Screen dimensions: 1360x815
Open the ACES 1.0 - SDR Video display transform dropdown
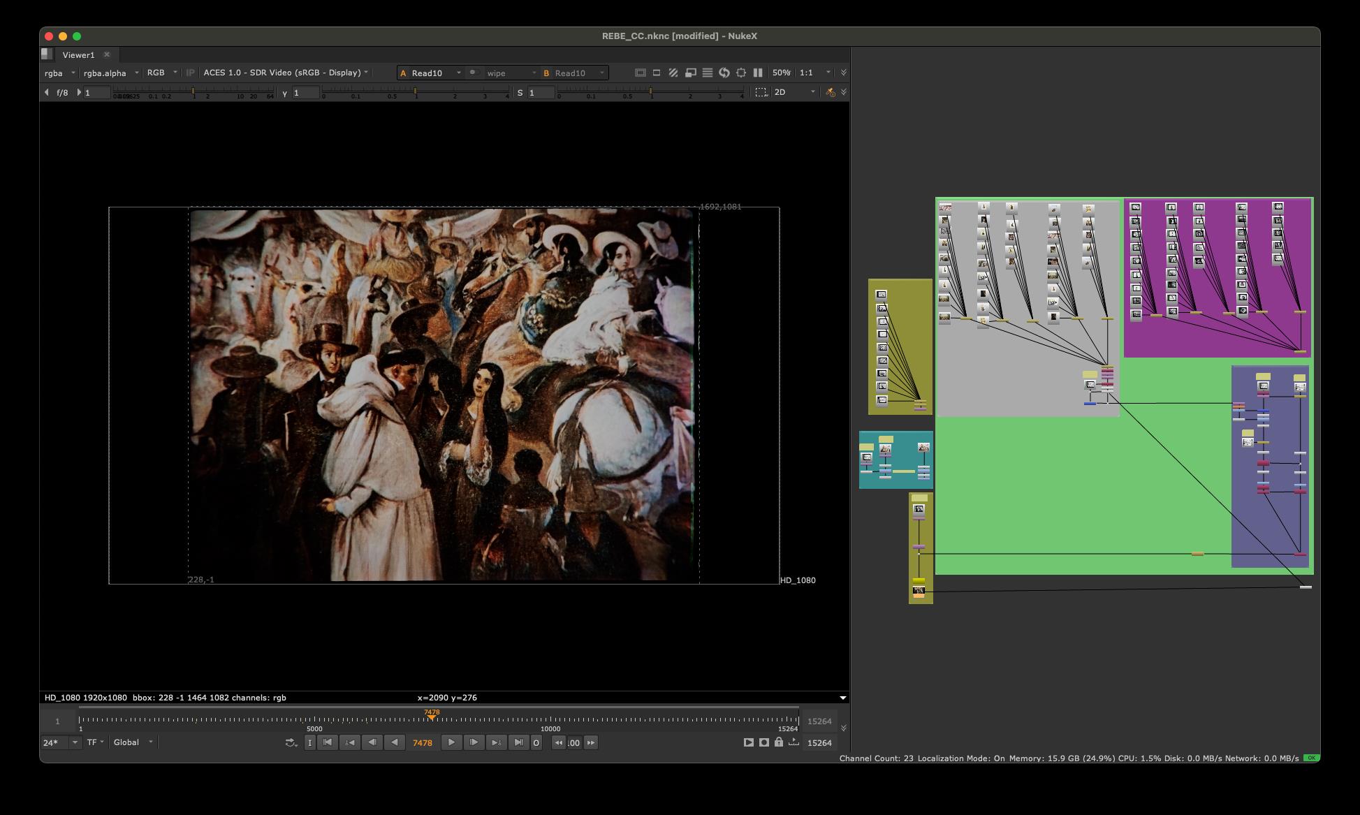coord(282,73)
